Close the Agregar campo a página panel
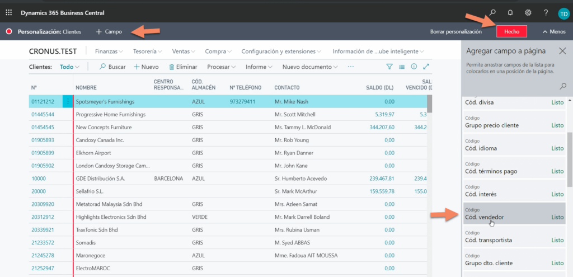 coord(562,51)
